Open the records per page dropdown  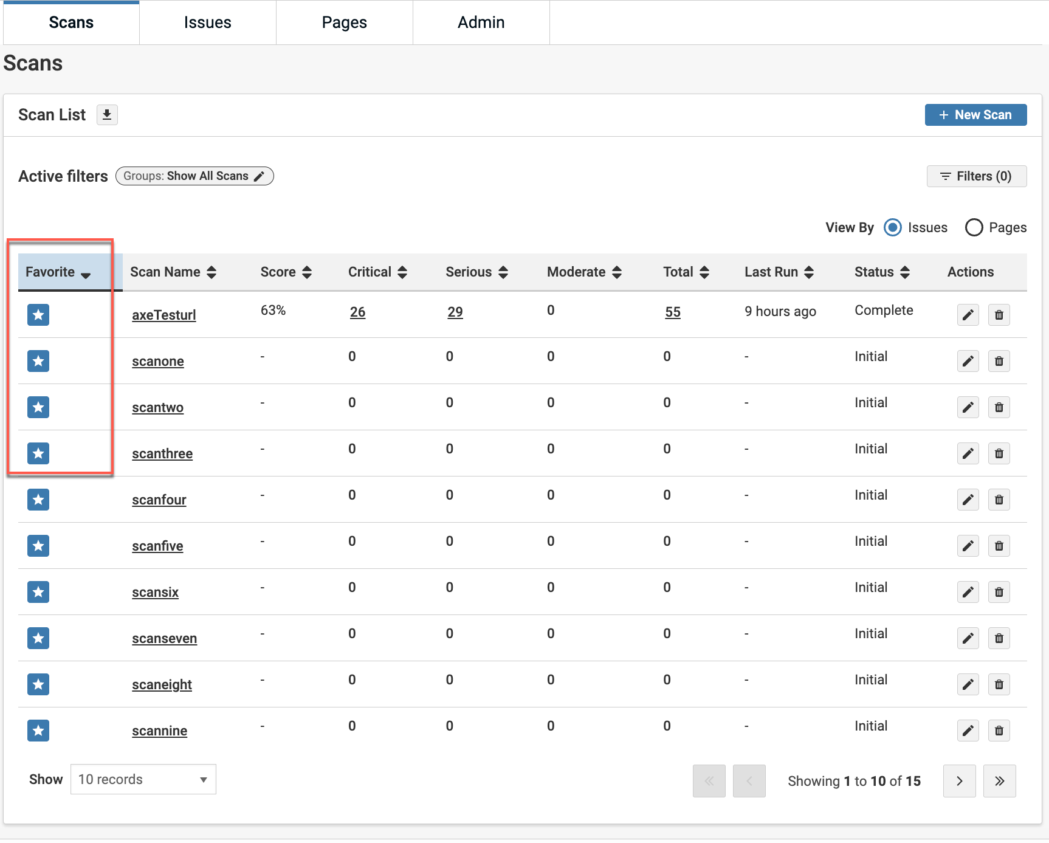click(x=143, y=779)
